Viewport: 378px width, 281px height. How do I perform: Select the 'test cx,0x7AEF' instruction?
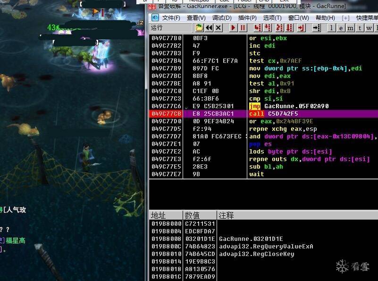point(275,61)
